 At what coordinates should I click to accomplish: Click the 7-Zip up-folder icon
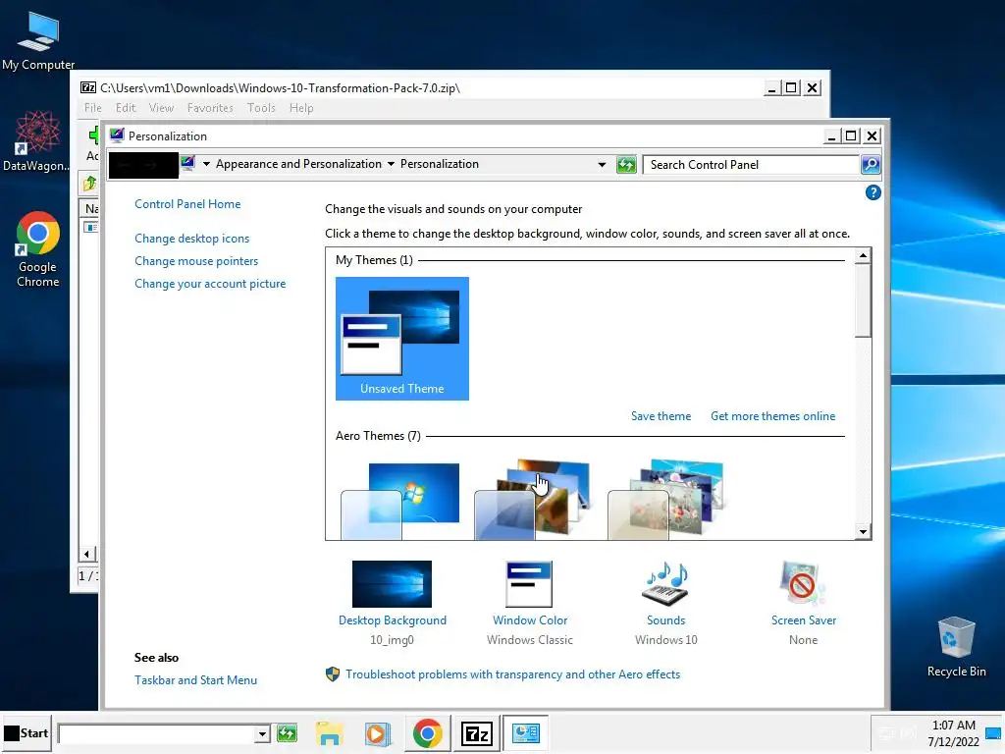point(89,184)
